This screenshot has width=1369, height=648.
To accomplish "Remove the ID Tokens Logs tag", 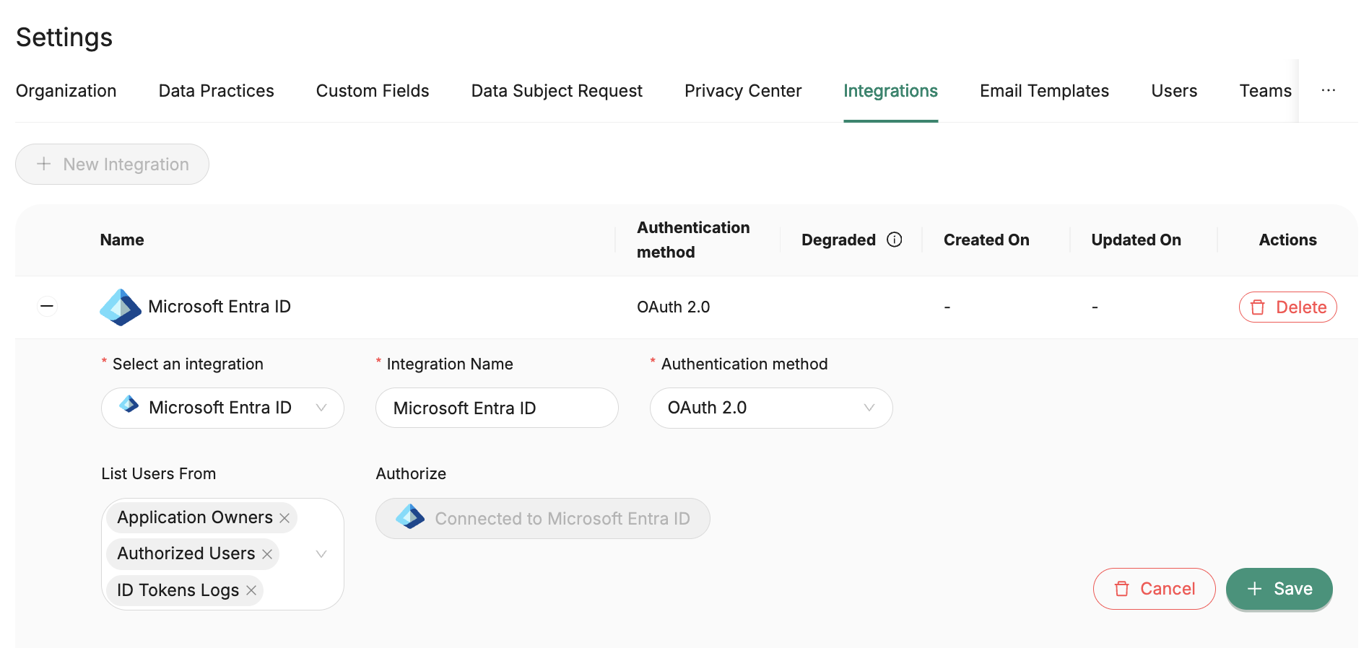I will (x=251, y=590).
